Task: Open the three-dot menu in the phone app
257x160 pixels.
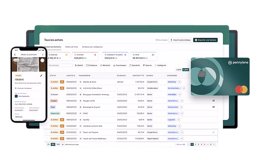Action: tap(43, 55)
